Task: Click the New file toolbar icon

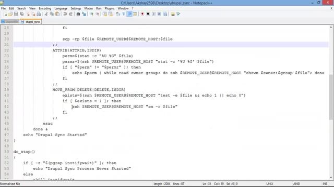Action: (x=5, y=14)
